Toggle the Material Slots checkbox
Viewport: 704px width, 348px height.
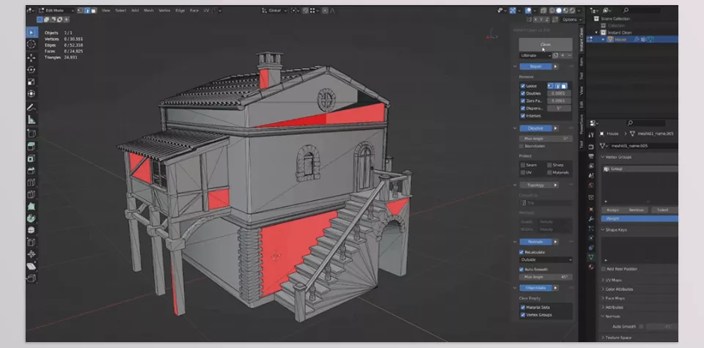tap(523, 307)
